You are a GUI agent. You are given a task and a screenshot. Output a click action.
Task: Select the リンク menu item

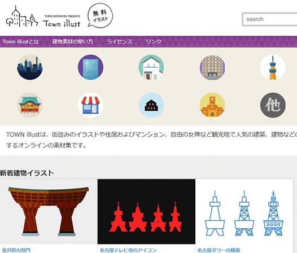pyautogui.click(x=154, y=42)
